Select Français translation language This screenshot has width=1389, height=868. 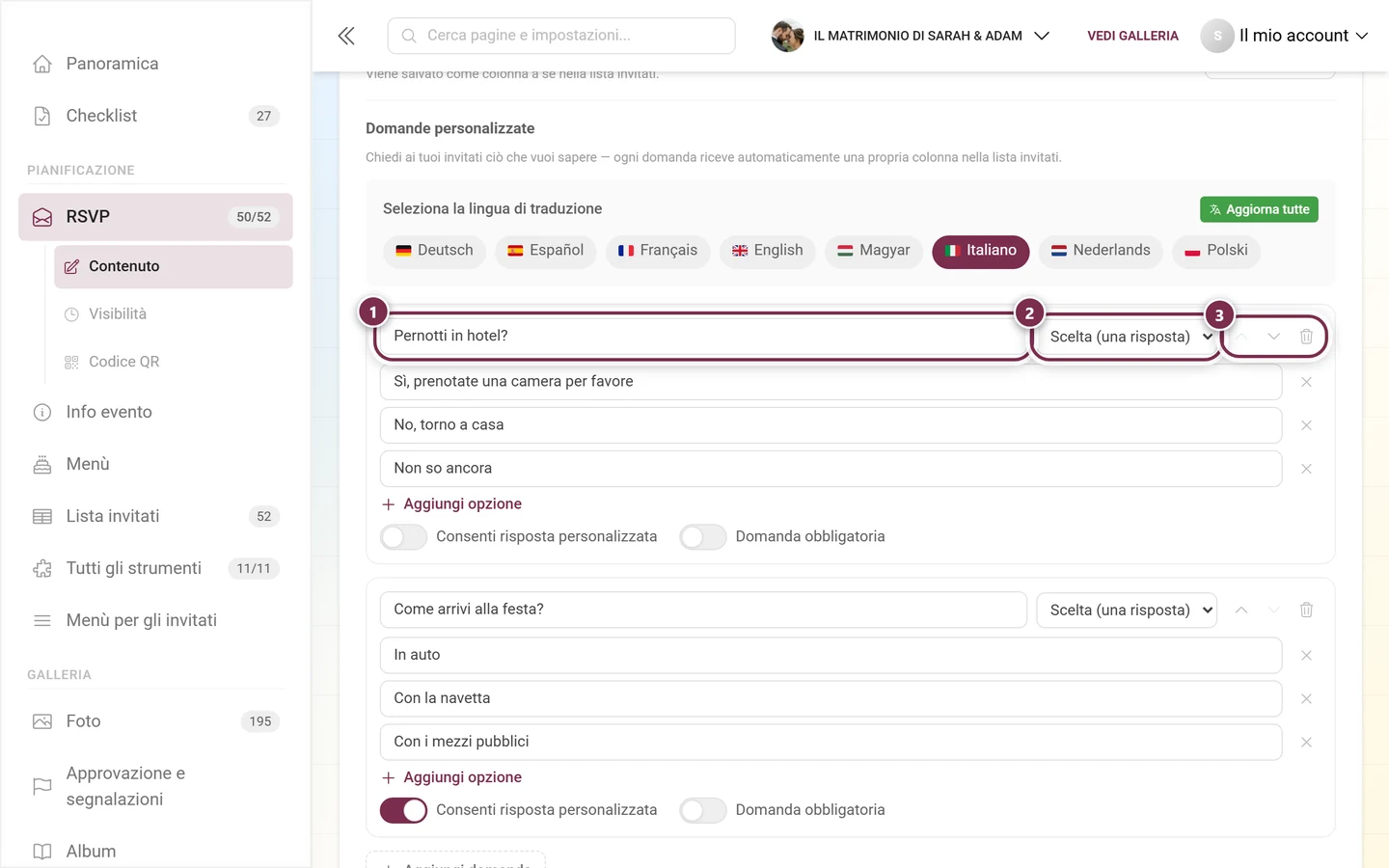point(658,251)
